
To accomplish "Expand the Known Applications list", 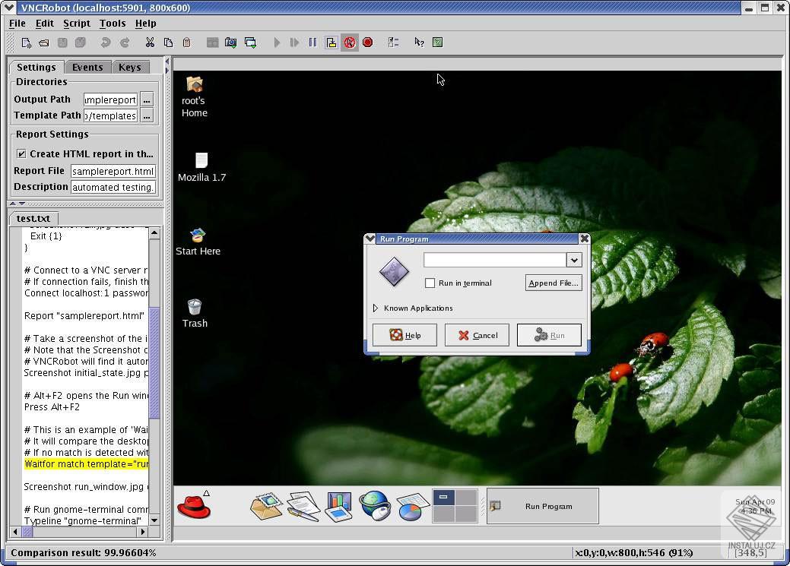I will tap(376, 308).
